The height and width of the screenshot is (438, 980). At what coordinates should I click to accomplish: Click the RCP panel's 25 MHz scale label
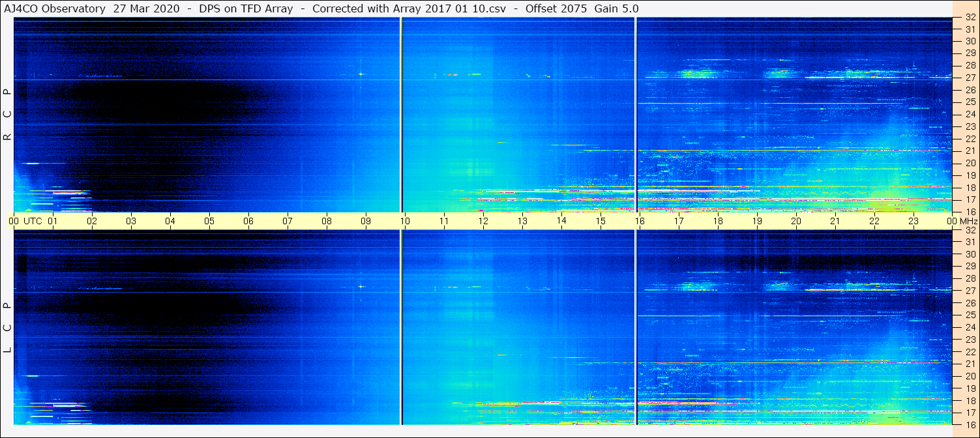tap(970, 102)
